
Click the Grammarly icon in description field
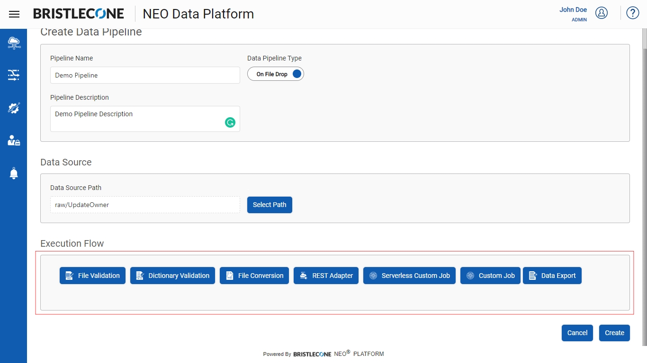[230, 123]
